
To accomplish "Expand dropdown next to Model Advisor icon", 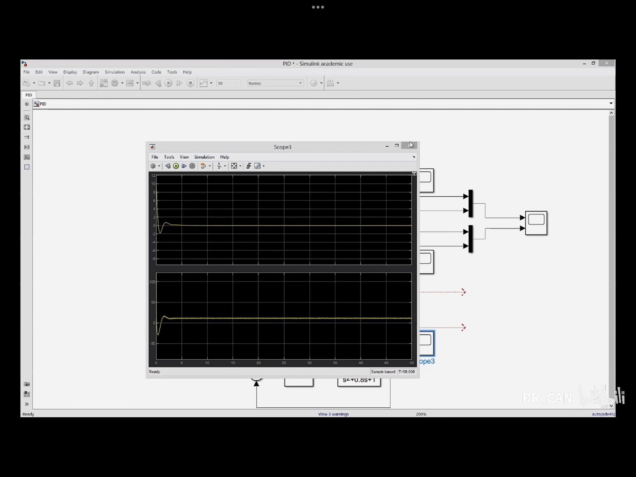I will (321, 83).
